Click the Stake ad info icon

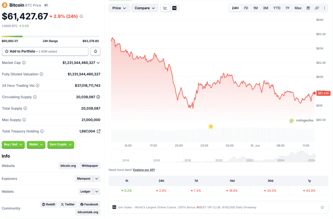(322, 207)
